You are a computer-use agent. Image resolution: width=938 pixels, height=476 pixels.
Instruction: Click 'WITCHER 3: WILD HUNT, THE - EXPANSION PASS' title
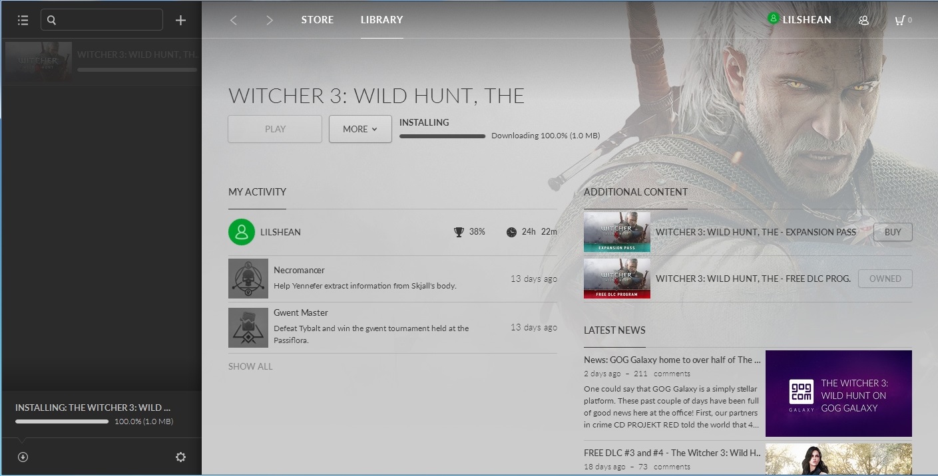click(756, 232)
